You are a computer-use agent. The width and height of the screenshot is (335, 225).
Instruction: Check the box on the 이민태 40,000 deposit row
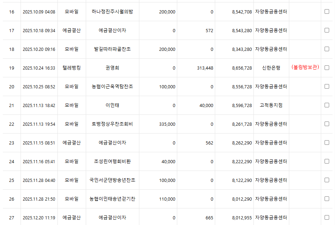tap(326, 105)
